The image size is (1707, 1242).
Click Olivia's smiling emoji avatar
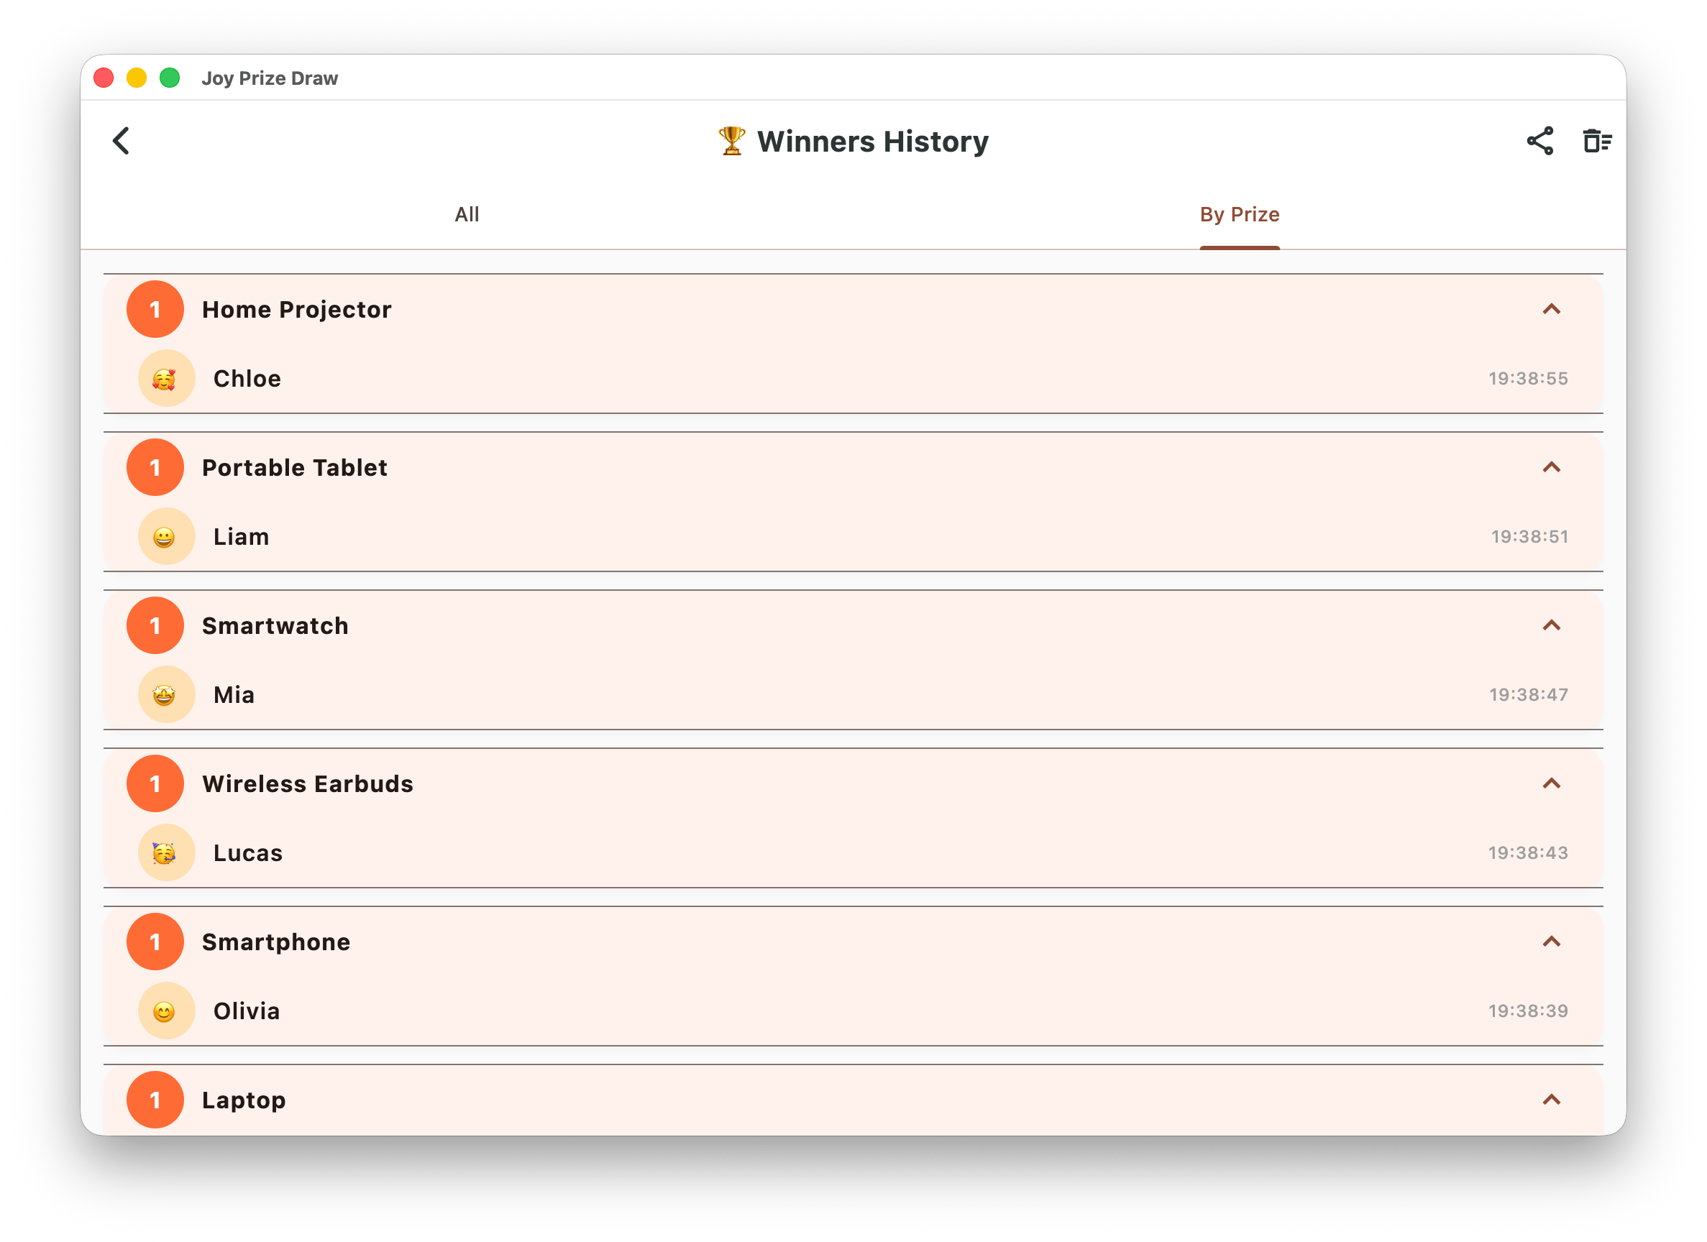pyautogui.click(x=166, y=1011)
